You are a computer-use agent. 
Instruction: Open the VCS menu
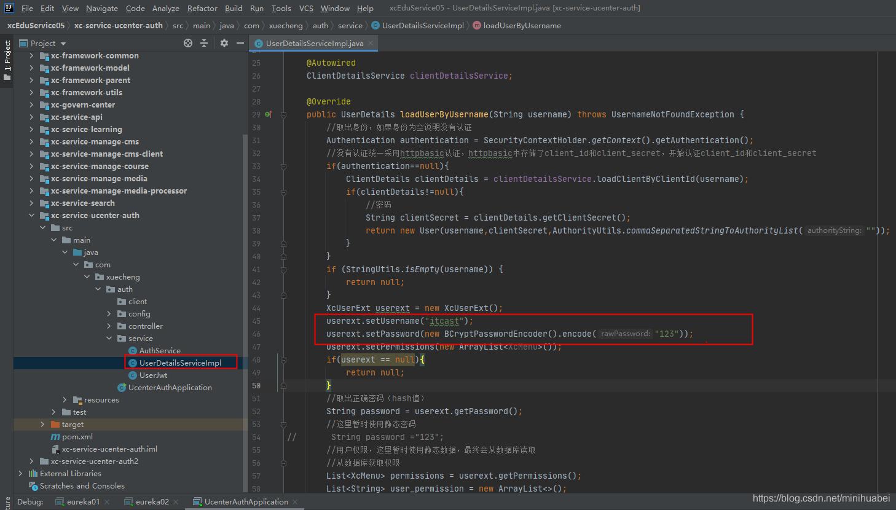[x=306, y=8]
